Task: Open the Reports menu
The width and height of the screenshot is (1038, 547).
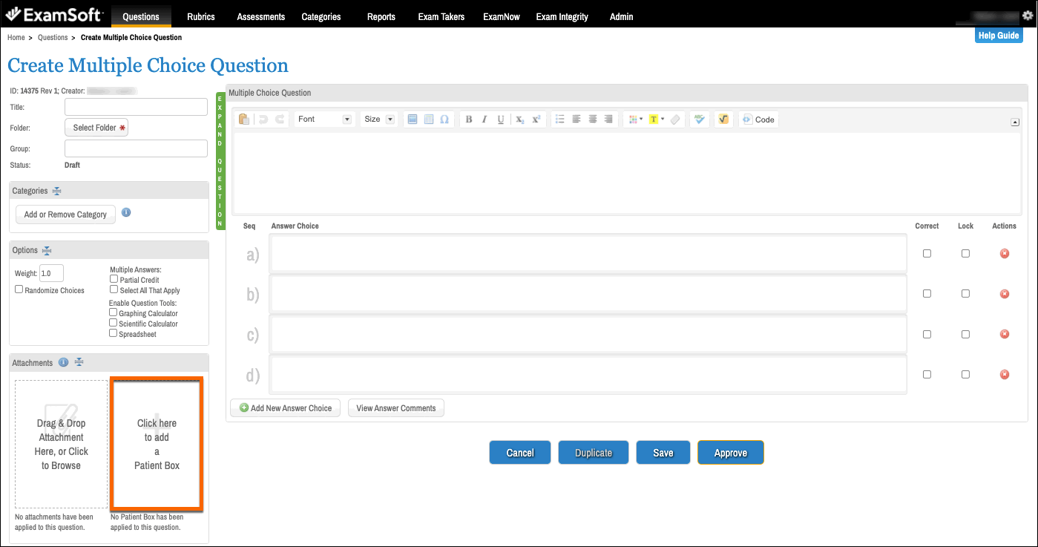Action: (x=381, y=16)
